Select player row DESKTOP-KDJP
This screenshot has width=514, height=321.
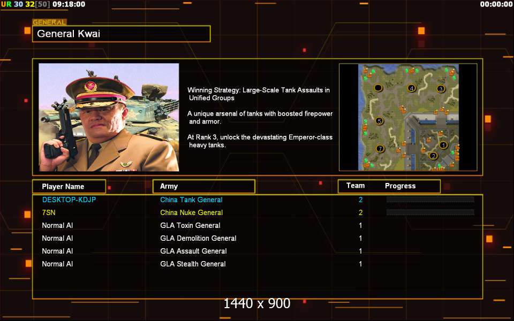tap(258, 200)
